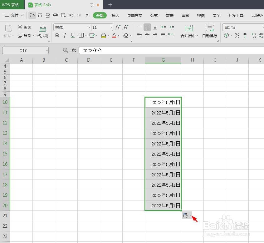
Task: Align text right icon
Action: click(155, 35)
